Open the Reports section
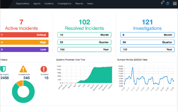This screenshot has width=178, height=112. pos(79,4)
